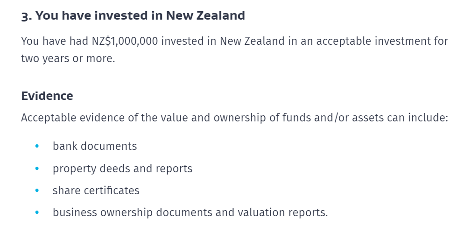Viewport: 471px width, 226px height.
Task: Click the number '3.' in the heading
Action: coord(27,16)
